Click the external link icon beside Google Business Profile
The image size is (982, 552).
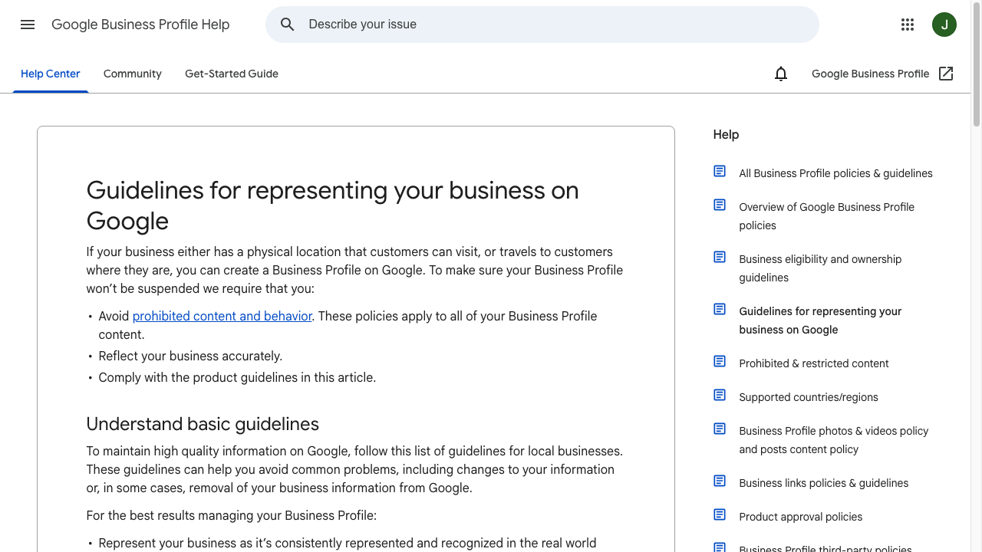(946, 74)
